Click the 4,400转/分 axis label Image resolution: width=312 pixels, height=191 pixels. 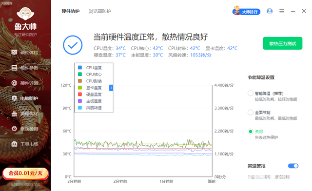pos(224,85)
